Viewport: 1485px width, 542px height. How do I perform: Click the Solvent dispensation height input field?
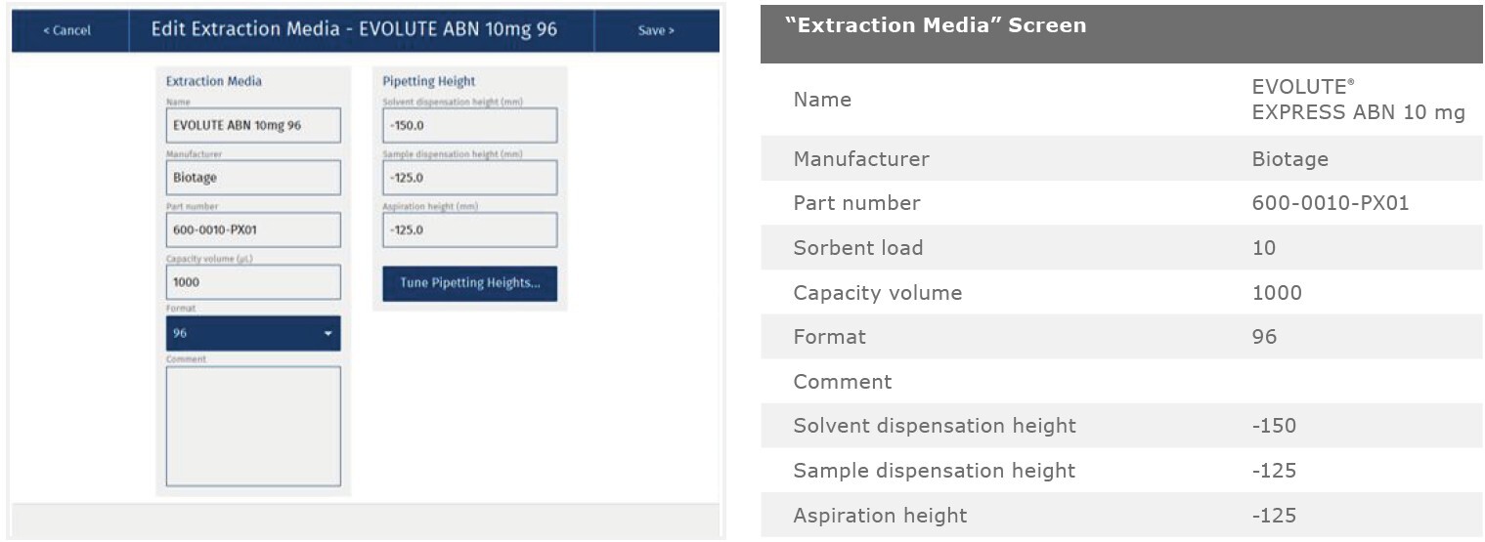(x=469, y=125)
